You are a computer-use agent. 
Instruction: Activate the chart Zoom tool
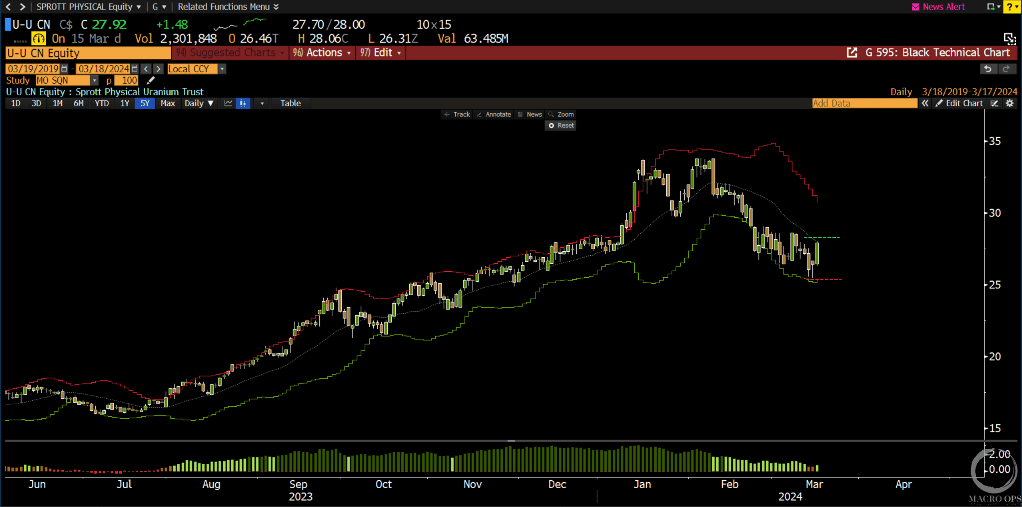561,115
